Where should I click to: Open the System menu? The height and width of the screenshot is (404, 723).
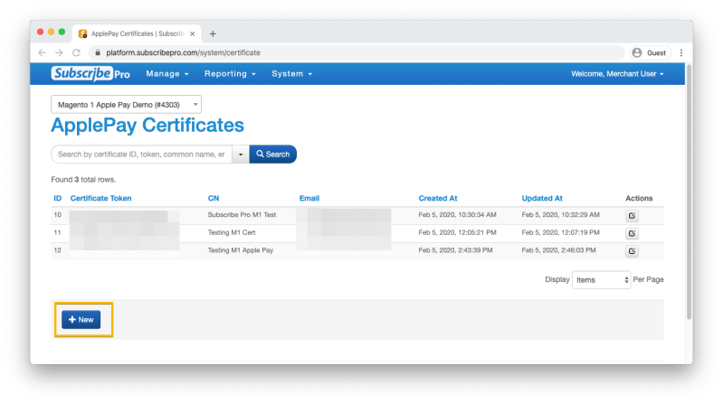(x=292, y=74)
